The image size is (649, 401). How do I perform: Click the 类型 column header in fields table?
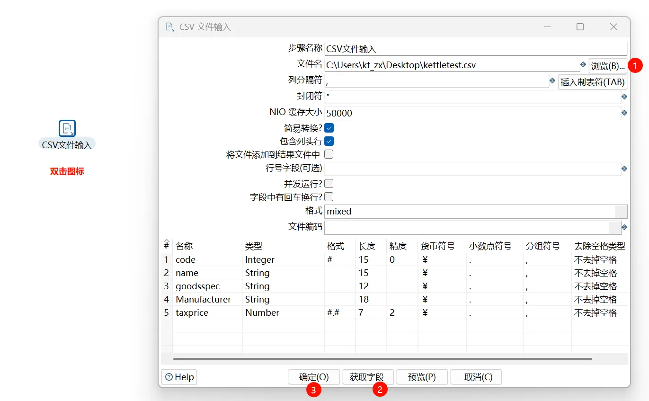(254, 246)
